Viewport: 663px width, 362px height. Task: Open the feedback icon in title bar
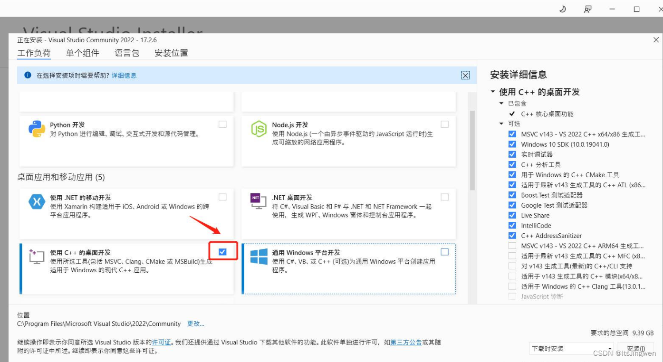(x=588, y=9)
